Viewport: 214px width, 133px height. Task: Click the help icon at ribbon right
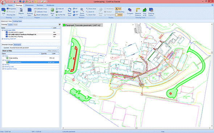tap(212, 5)
